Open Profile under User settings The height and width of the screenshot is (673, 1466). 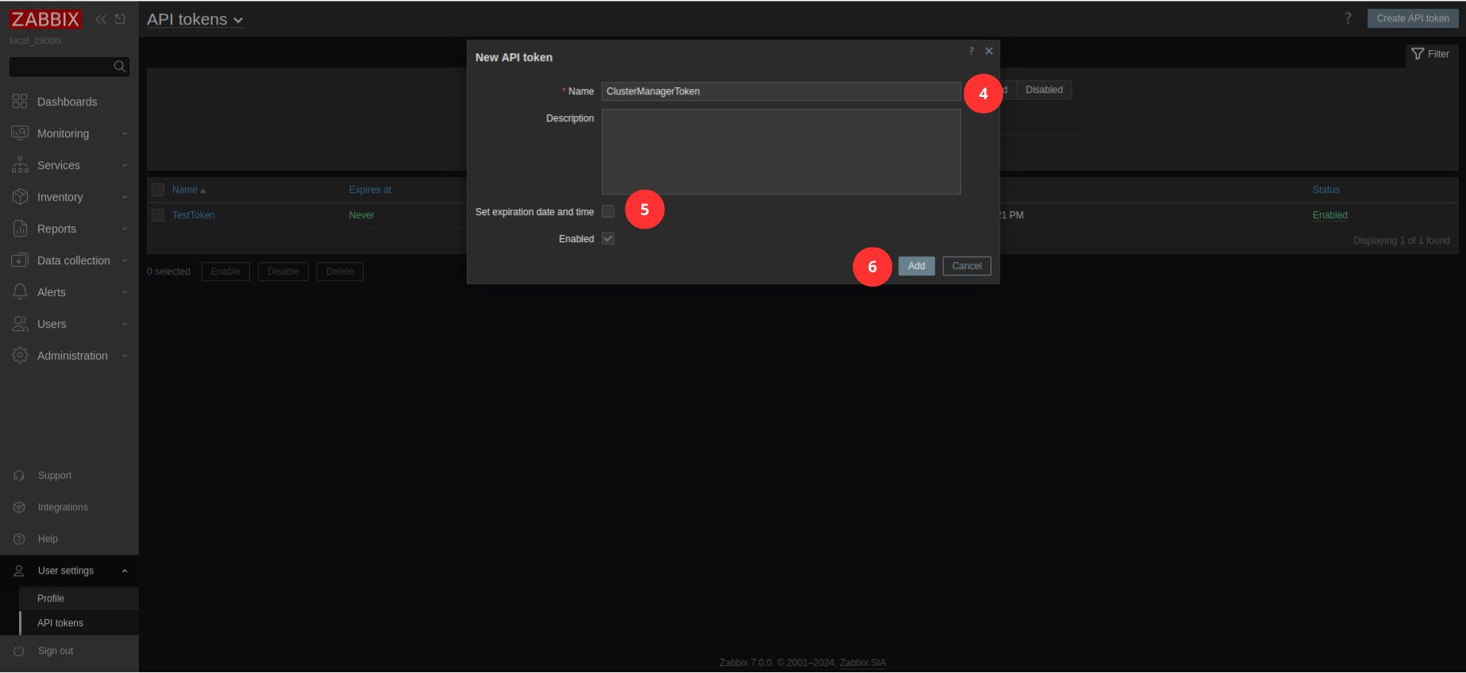[51, 598]
